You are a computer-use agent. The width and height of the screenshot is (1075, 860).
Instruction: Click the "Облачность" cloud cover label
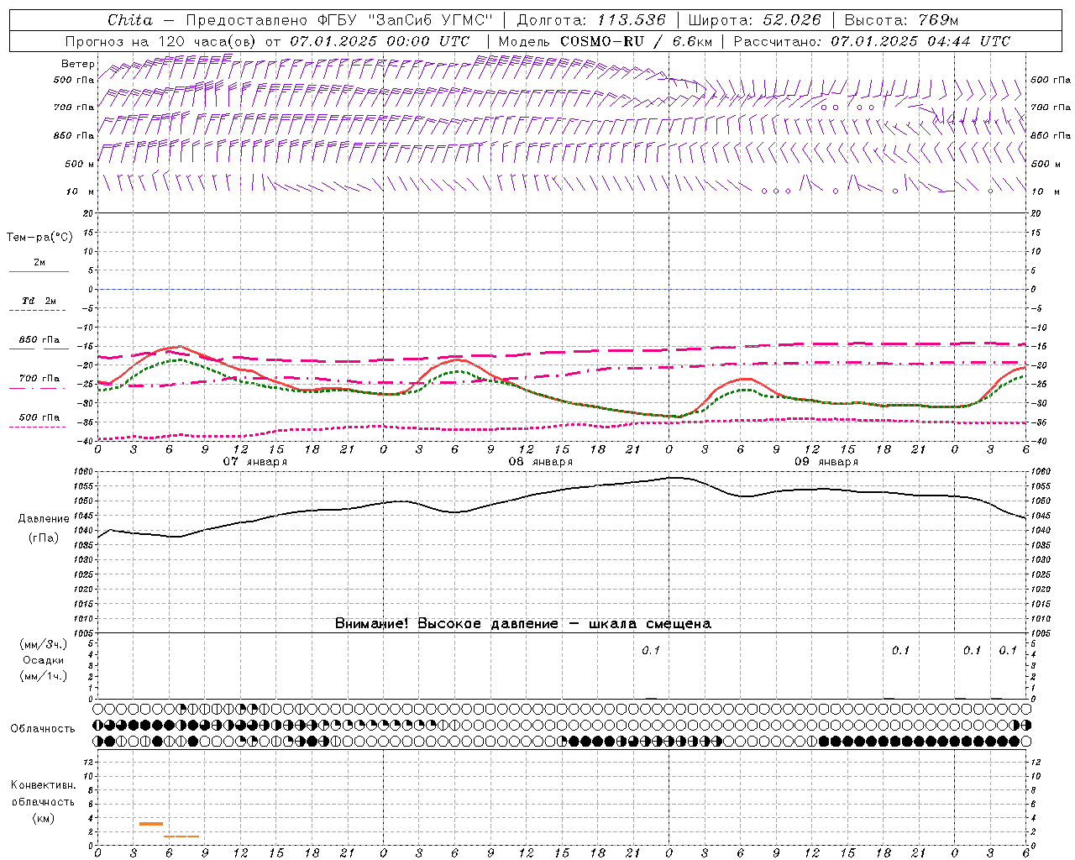pos(43,729)
